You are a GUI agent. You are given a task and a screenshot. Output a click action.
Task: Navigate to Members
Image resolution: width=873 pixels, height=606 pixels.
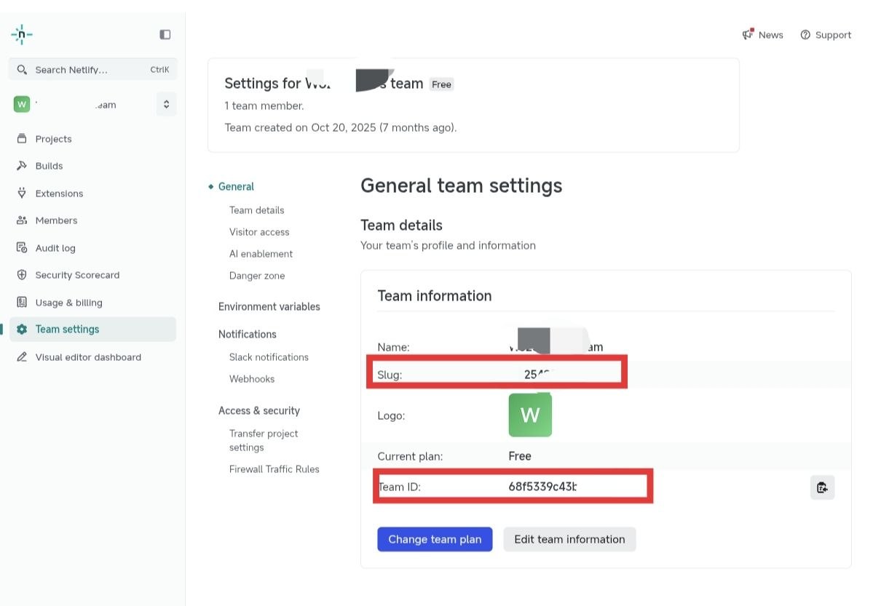point(56,220)
